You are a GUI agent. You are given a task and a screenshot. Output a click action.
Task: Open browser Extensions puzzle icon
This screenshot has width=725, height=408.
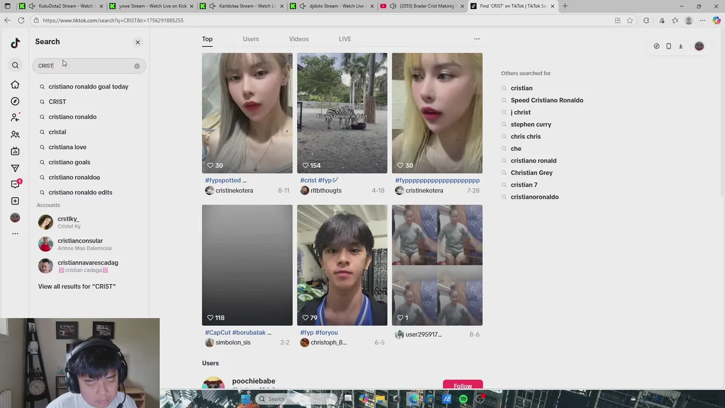(x=646, y=20)
